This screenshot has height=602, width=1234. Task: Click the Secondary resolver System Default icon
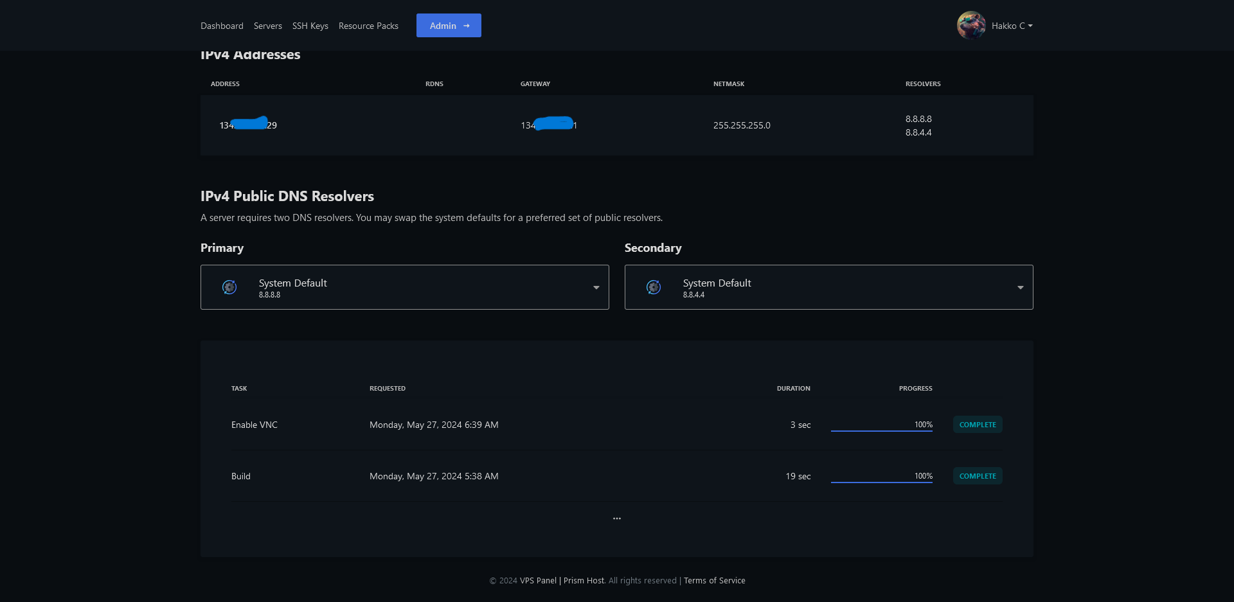(654, 287)
